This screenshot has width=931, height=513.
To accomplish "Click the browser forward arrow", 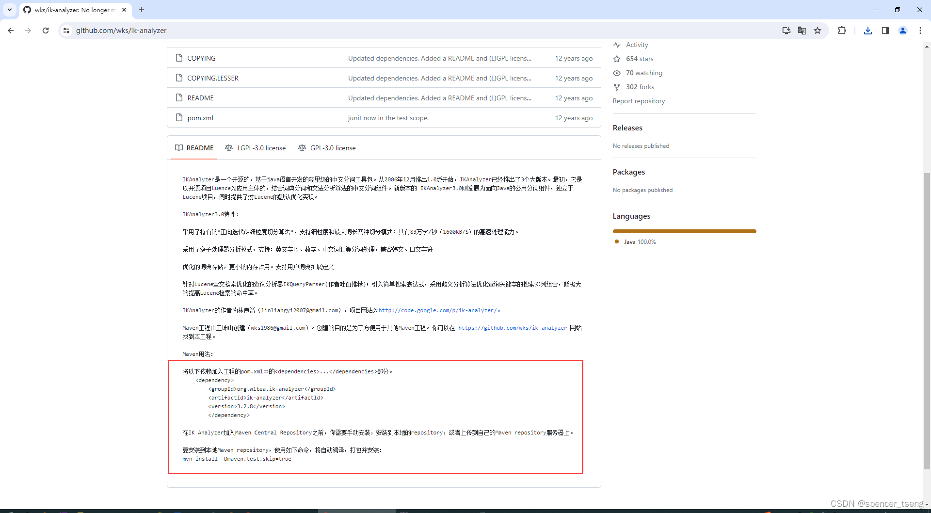I will coord(28,31).
